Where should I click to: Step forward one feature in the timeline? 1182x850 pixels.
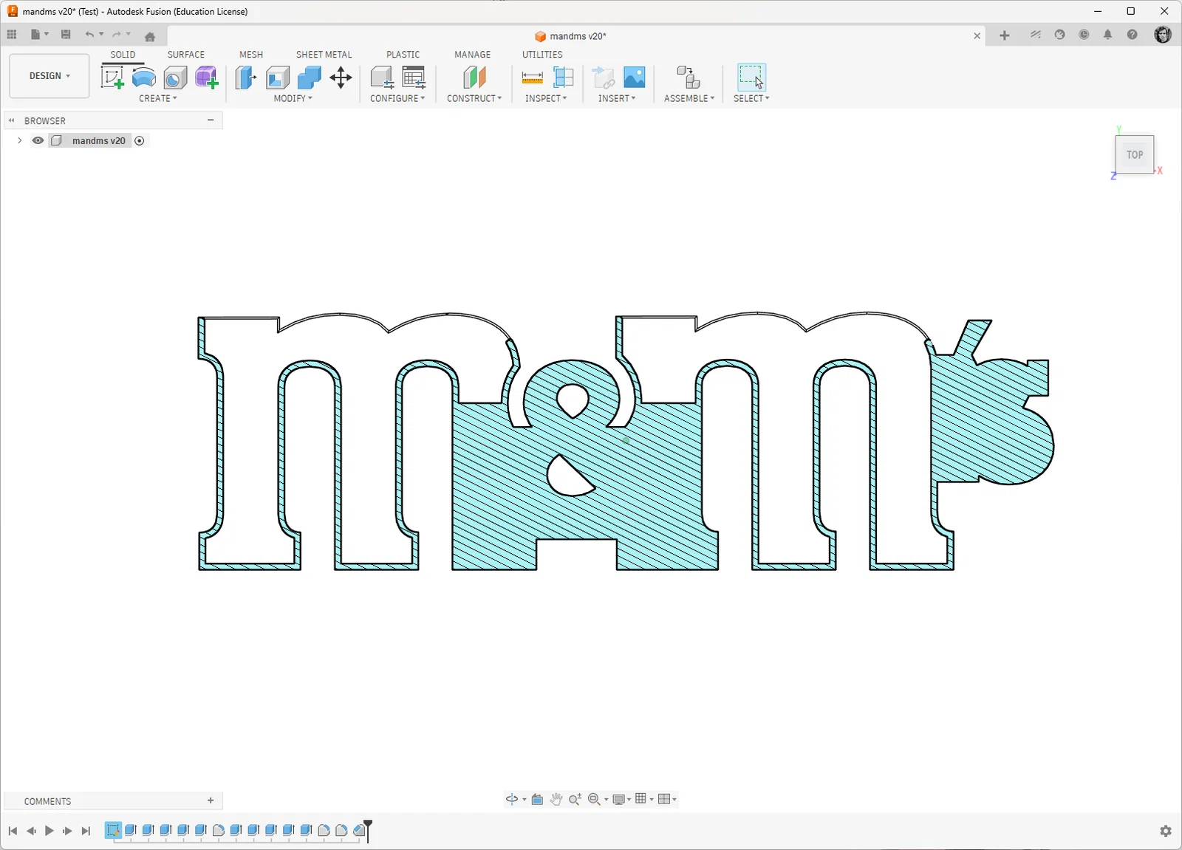pos(67,831)
